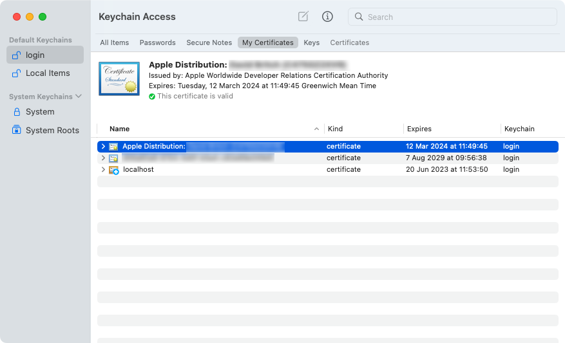Click the 'Expires: Tuesday, 12 March 2024' line
The image size is (565, 343).
pyautogui.click(x=262, y=86)
